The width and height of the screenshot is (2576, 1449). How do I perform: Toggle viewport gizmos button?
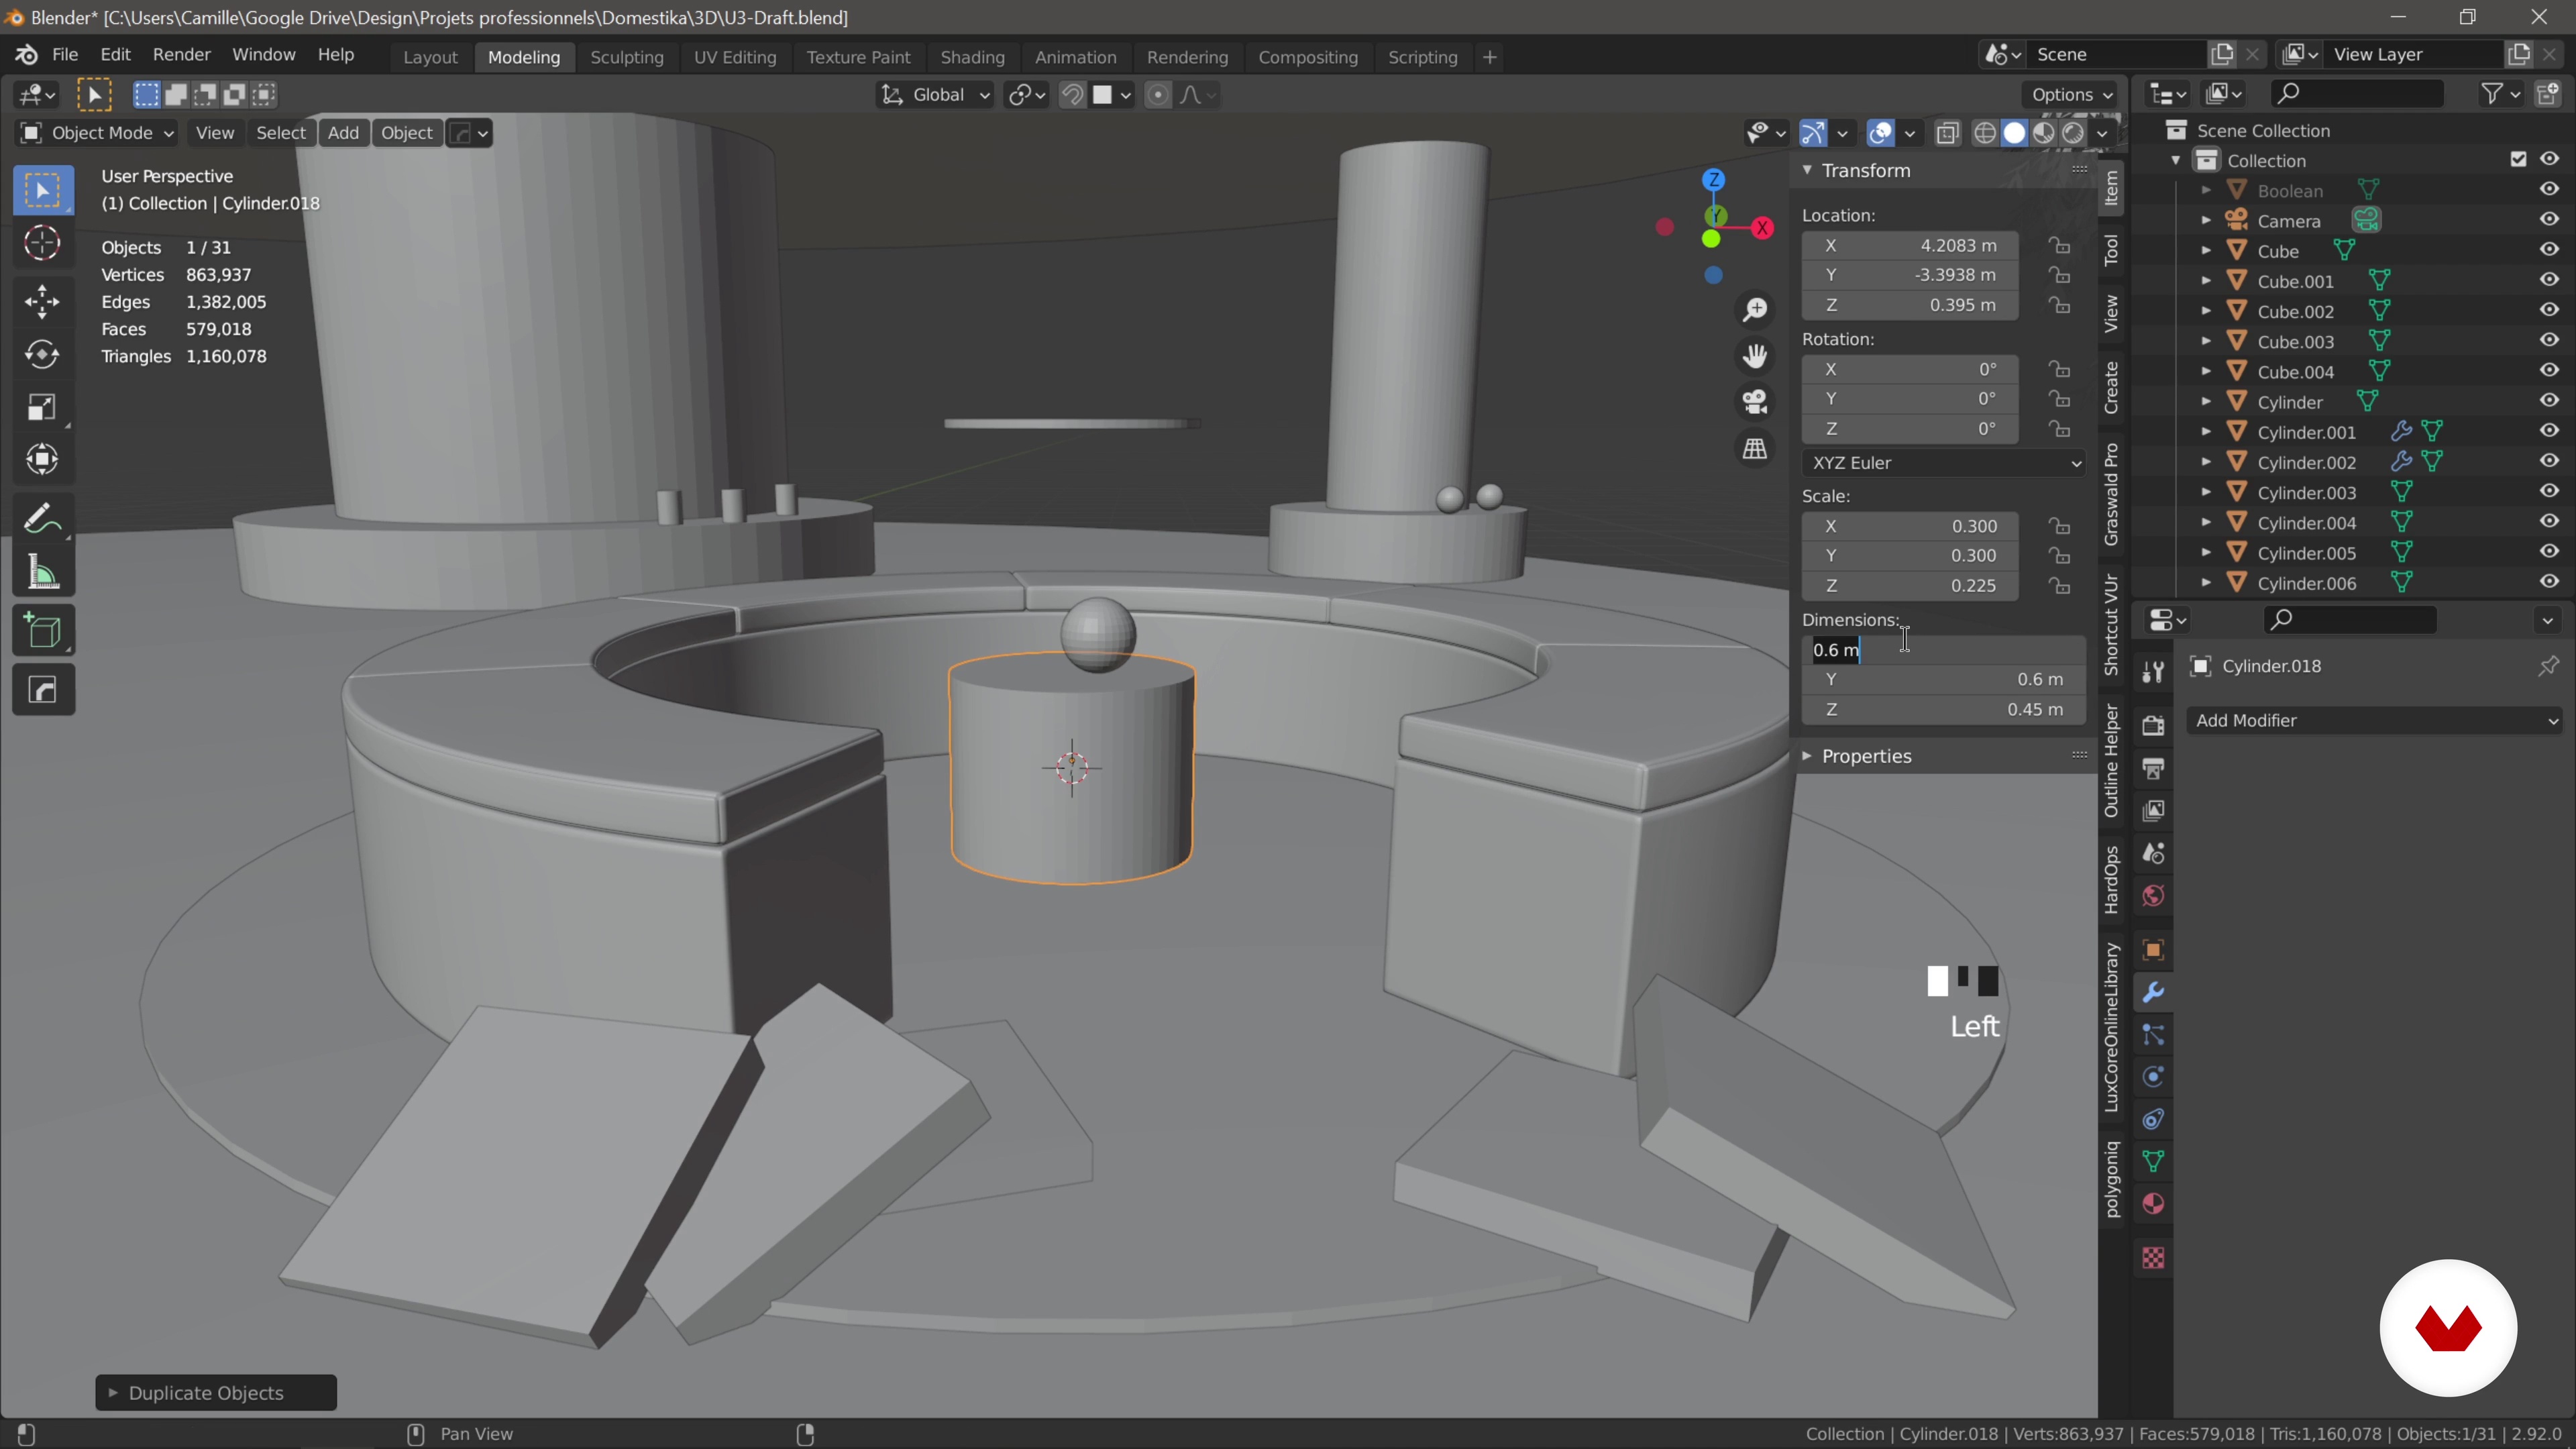pyautogui.click(x=1812, y=133)
